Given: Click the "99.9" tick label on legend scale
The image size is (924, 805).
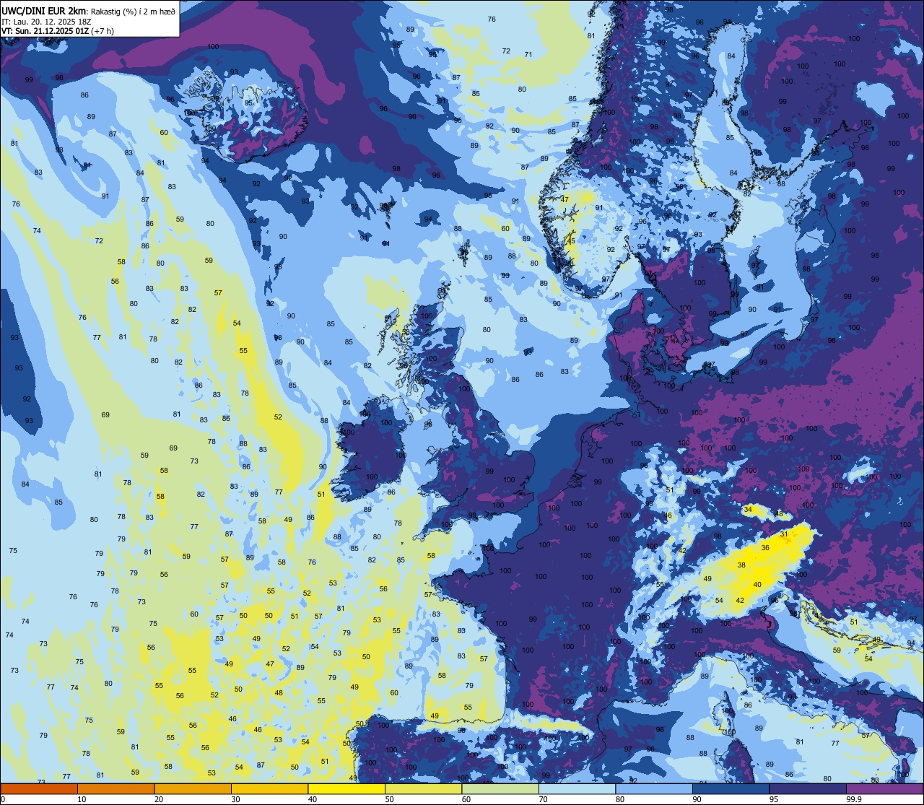Looking at the screenshot, I should [855, 799].
